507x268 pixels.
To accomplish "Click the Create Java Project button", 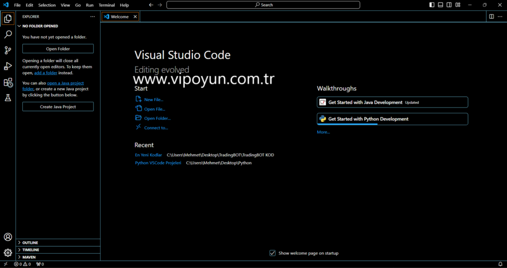I will click(58, 107).
